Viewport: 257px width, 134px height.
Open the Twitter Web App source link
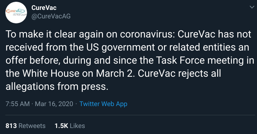point(103,104)
